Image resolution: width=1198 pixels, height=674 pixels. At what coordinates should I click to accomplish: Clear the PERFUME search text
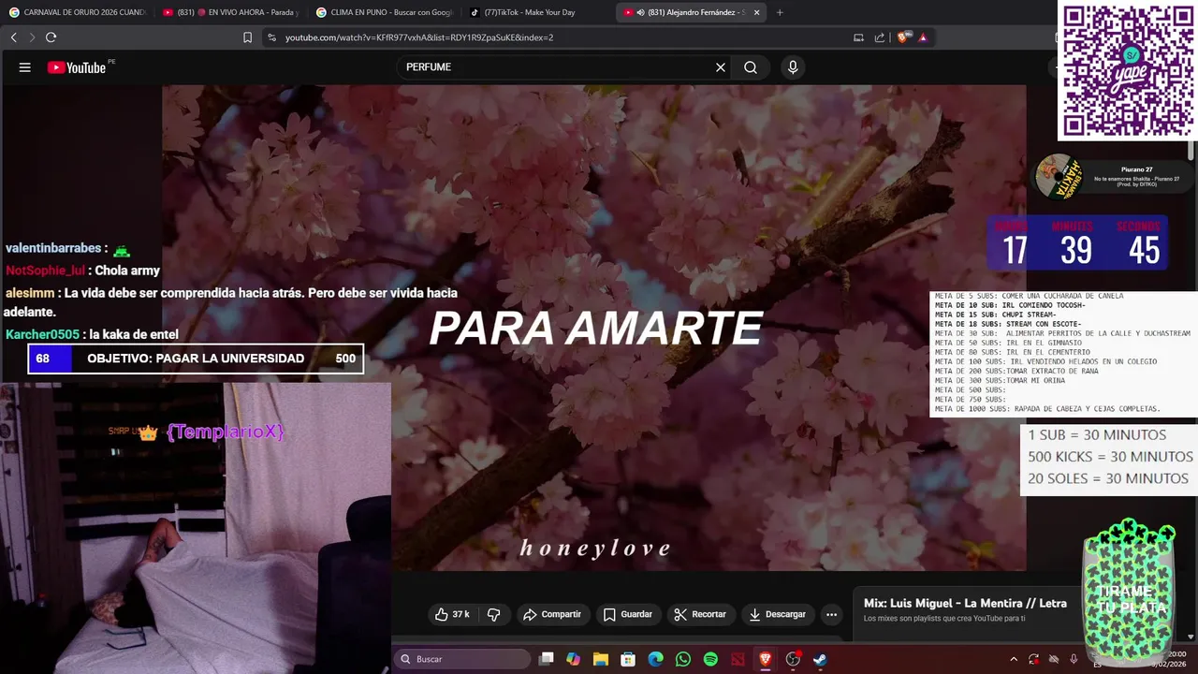point(721,67)
